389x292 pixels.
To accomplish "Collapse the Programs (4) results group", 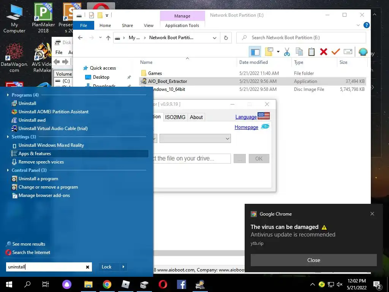I will [x=8, y=95].
